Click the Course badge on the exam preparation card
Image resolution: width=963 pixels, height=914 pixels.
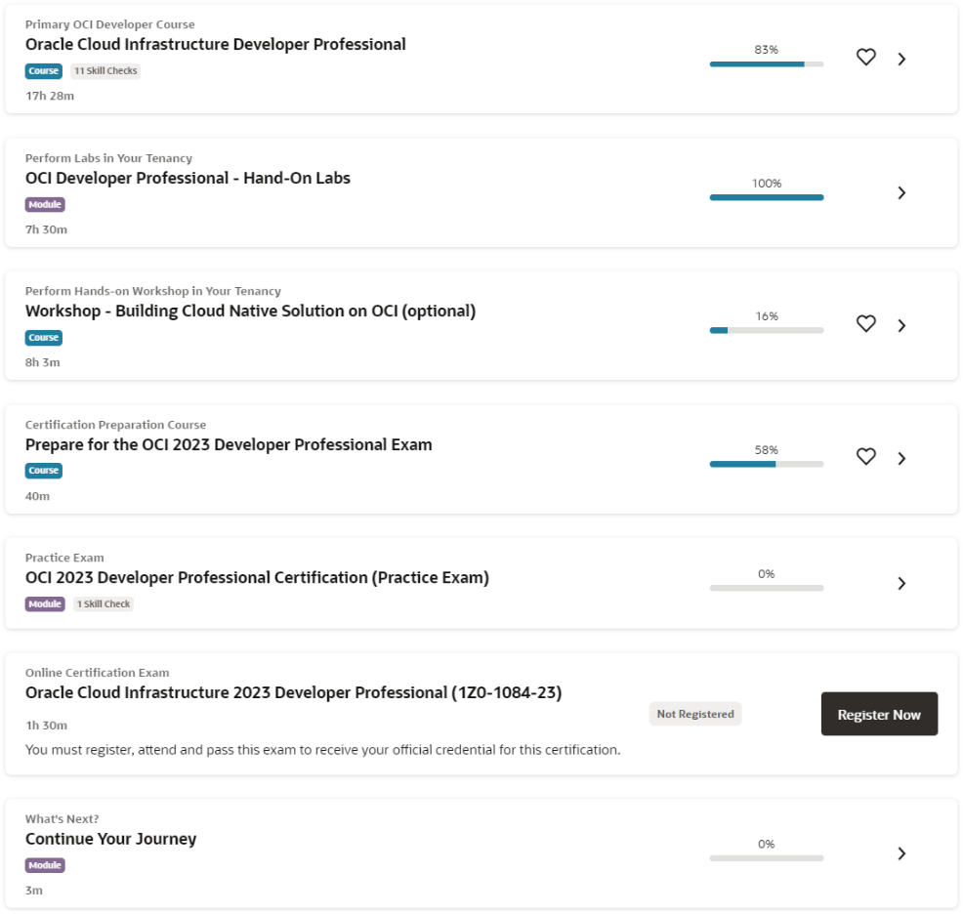pos(43,471)
